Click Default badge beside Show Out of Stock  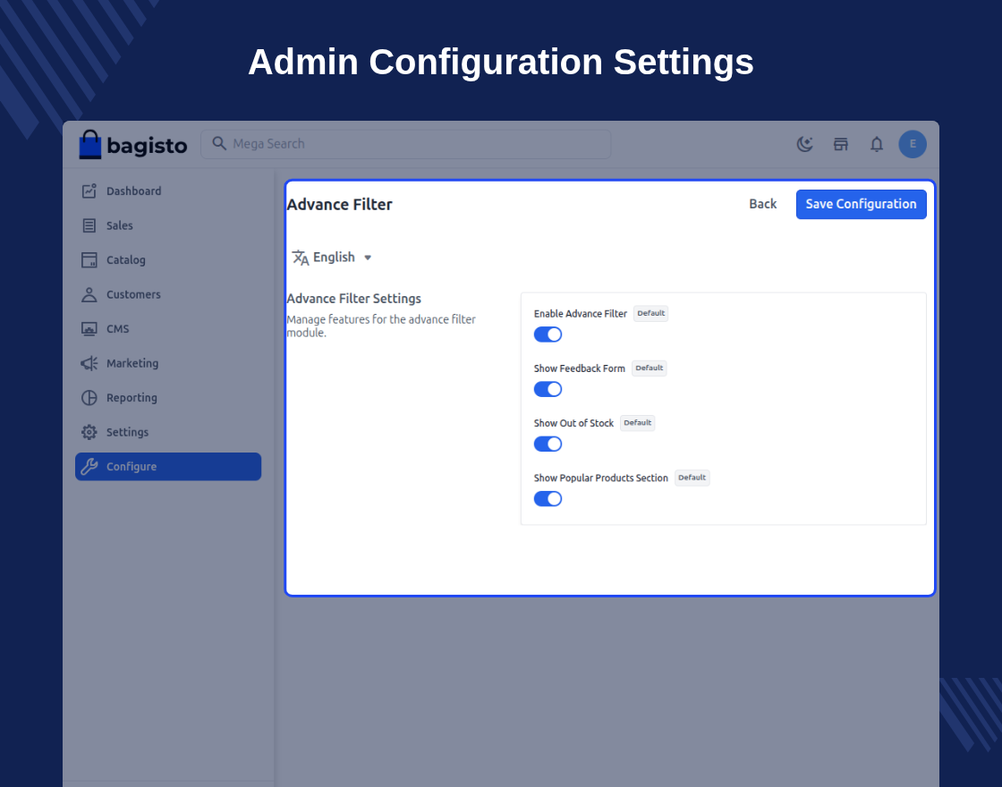637,424
